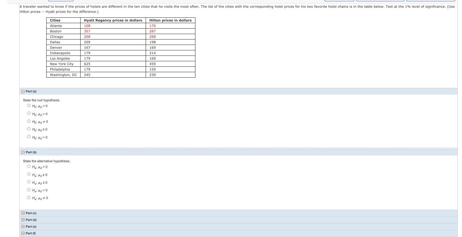Screen dimensions: 462x237
Task: Click Indianapolis's Hyatt price 179
Action: click(113, 53)
